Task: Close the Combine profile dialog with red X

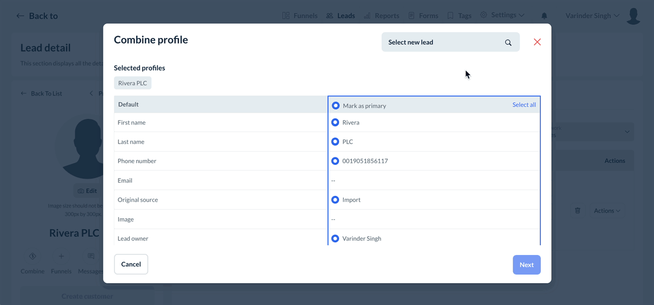Action: click(x=537, y=42)
